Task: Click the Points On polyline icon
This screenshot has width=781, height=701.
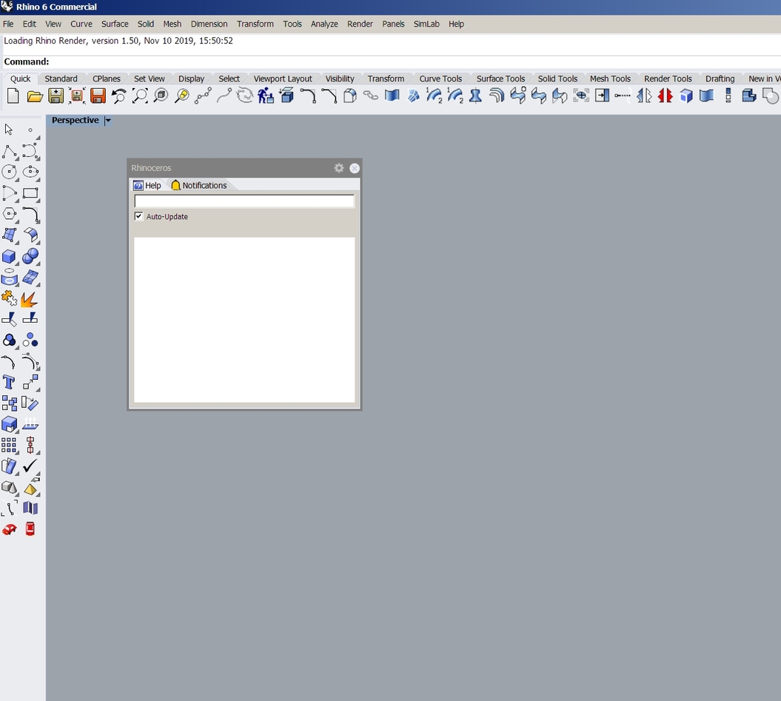Action: 204,95
